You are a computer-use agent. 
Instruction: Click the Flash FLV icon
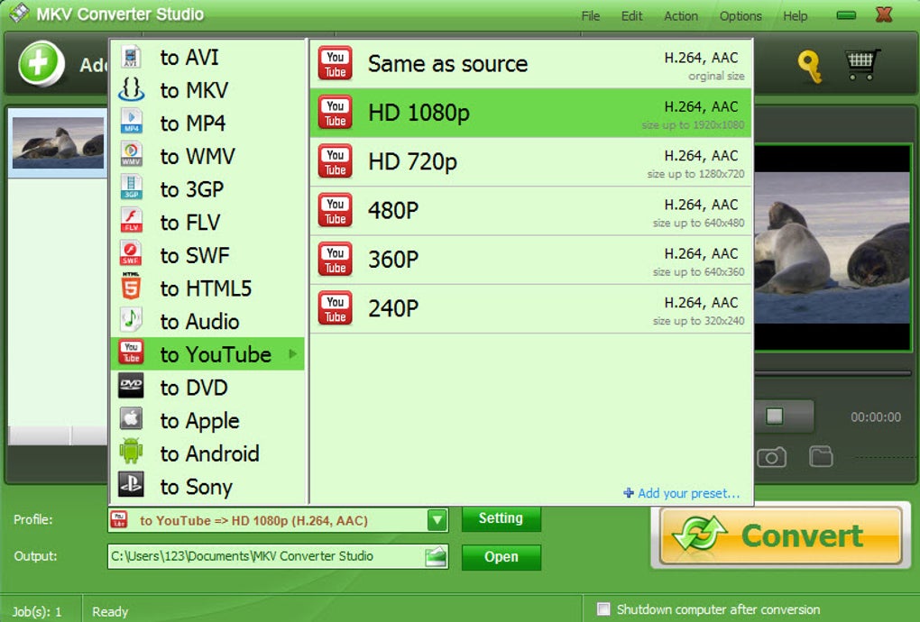(131, 221)
